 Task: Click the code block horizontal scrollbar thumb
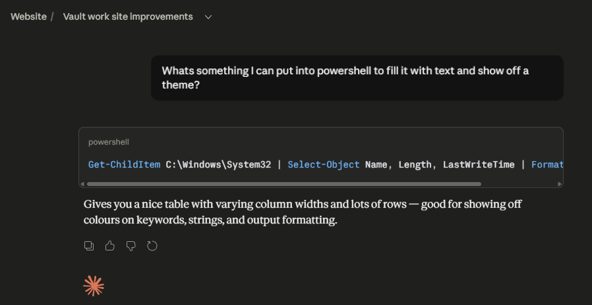[283, 184]
